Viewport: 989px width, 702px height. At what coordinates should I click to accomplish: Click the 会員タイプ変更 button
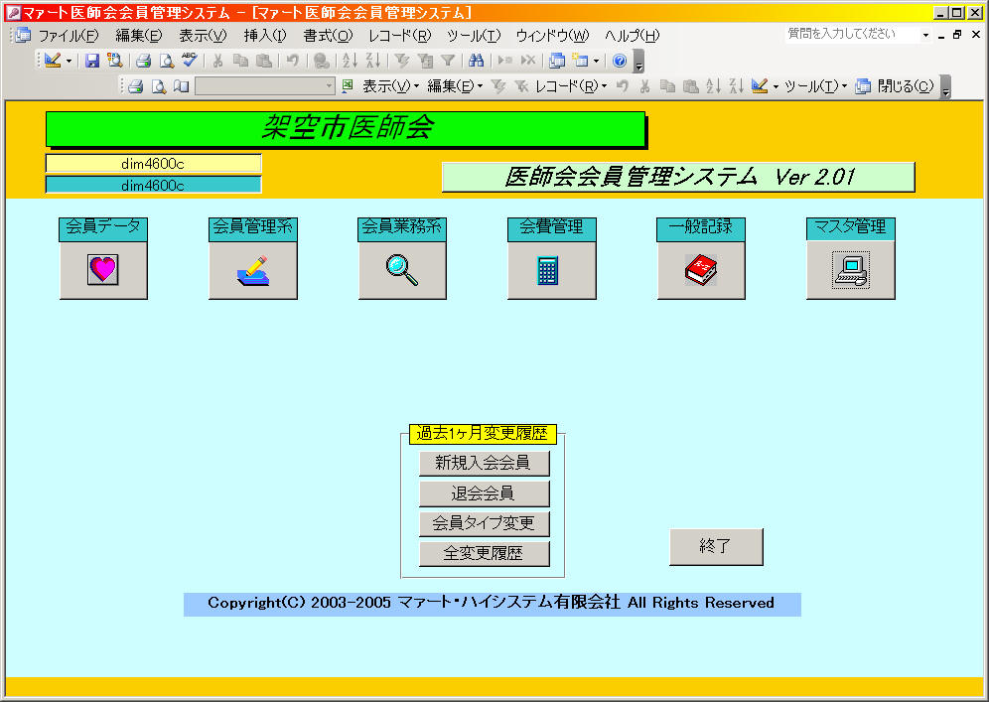click(484, 523)
